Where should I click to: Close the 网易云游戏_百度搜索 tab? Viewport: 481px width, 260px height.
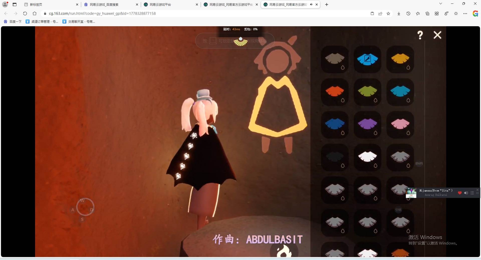137,4
